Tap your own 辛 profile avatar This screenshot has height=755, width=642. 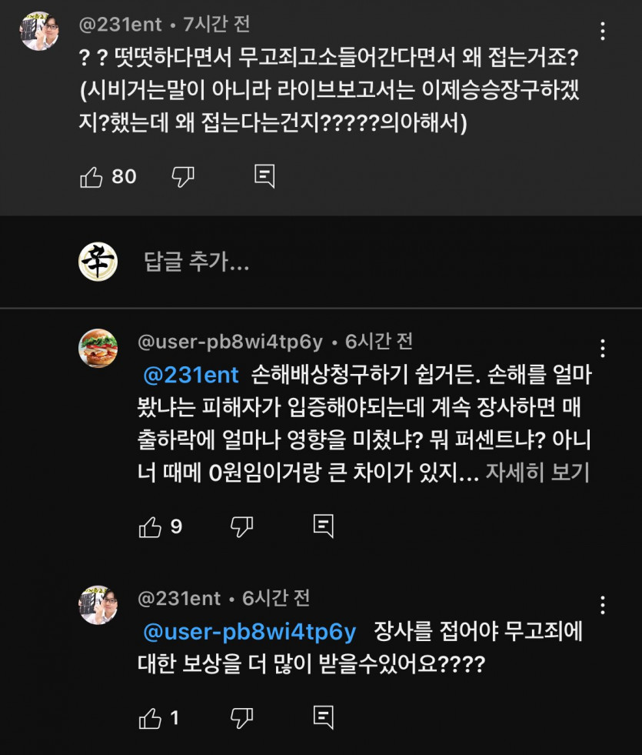[98, 262]
